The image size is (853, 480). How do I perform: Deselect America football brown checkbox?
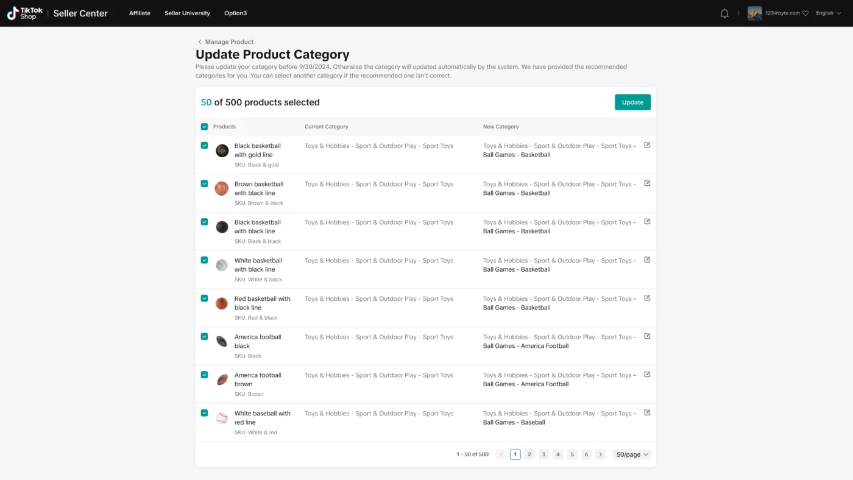pyautogui.click(x=204, y=375)
